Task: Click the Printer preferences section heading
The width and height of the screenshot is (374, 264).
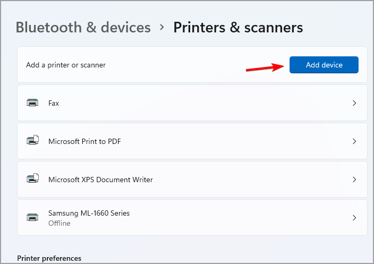Action: tap(49, 258)
